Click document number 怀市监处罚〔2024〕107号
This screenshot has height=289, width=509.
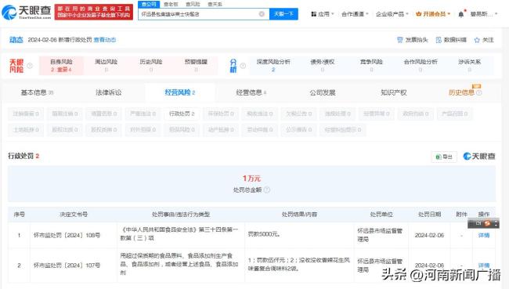(67, 266)
